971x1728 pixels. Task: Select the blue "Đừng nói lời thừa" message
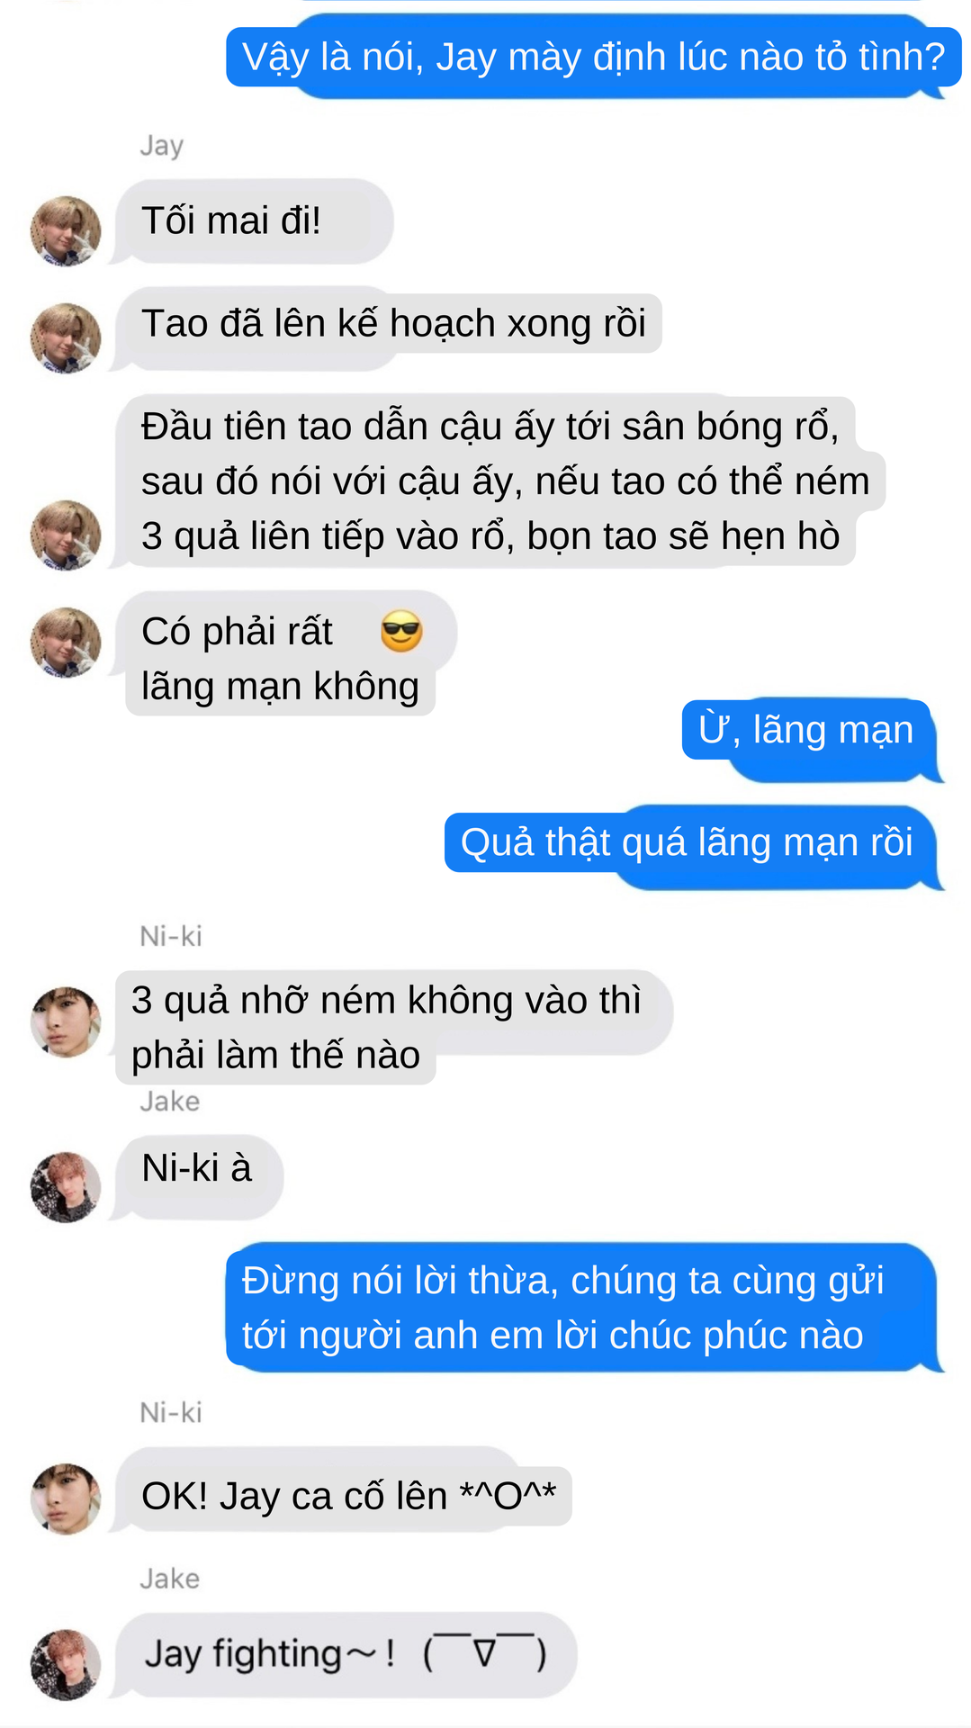pos(584,1308)
